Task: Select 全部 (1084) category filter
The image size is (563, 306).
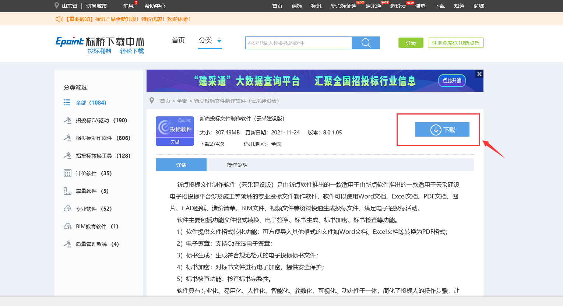Action: coord(91,102)
